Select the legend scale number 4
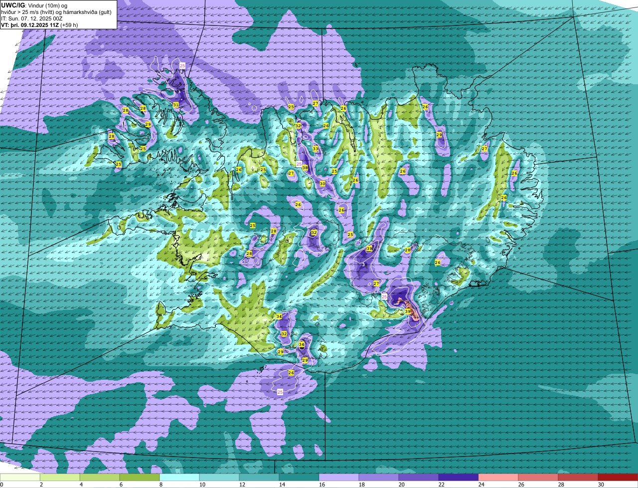The height and width of the screenshot is (488, 638). click(x=81, y=485)
